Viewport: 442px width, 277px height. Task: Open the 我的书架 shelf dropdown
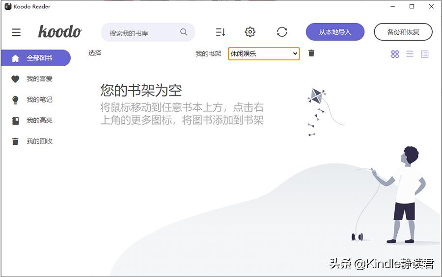point(264,53)
